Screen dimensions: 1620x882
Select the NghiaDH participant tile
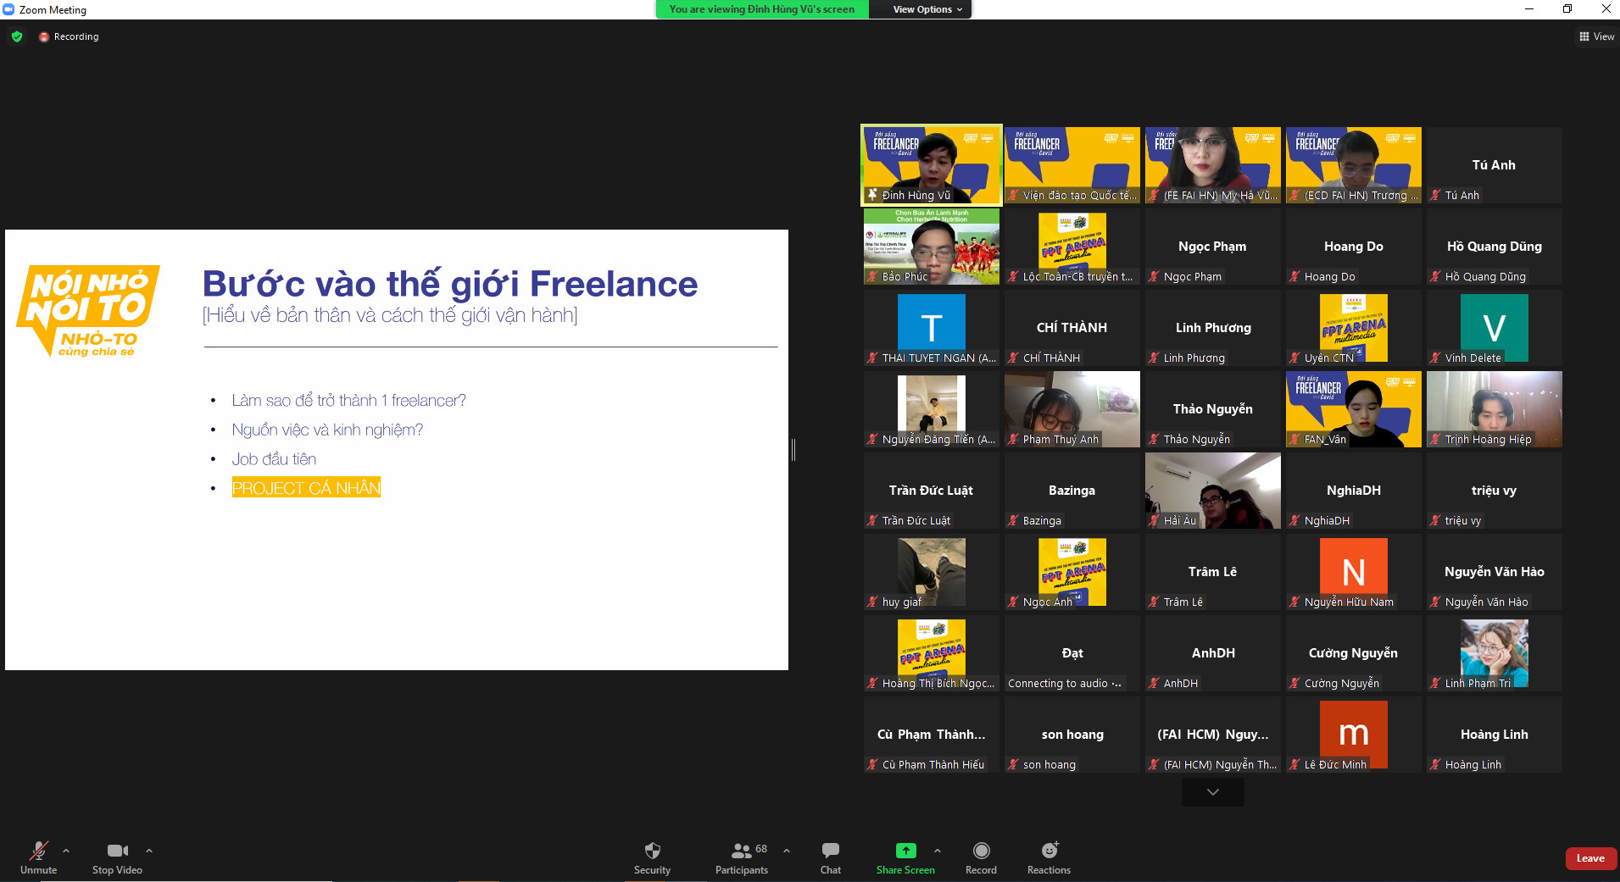pyautogui.click(x=1354, y=491)
